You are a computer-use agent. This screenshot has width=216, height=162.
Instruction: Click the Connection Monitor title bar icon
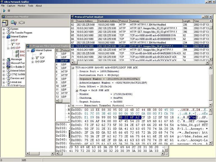[x=3, y=17]
